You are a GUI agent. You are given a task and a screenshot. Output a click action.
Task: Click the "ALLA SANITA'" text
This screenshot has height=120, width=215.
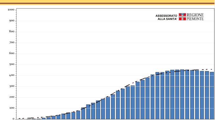click(167, 19)
